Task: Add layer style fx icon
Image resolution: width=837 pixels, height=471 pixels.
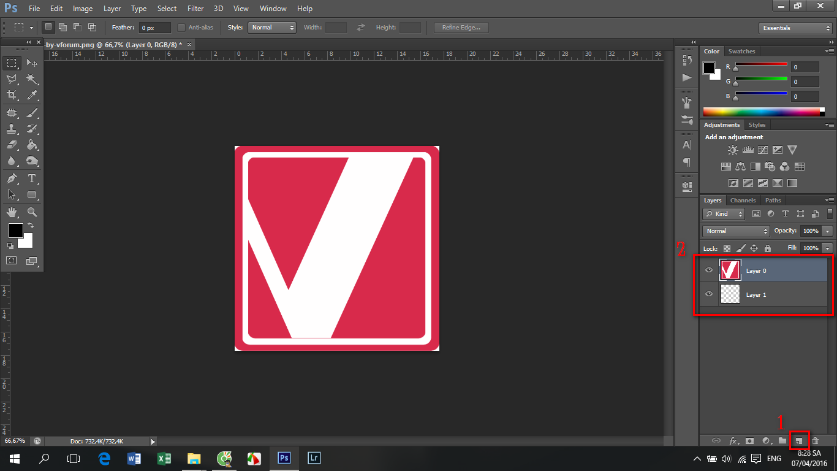Action: (x=733, y=440)
